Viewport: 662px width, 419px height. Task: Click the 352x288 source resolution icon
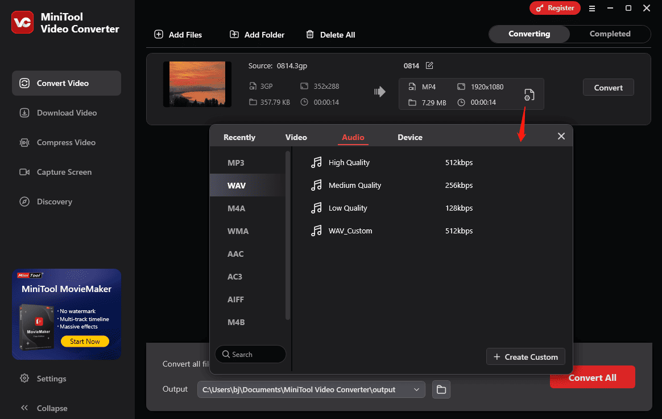click(x=304, y=87)
